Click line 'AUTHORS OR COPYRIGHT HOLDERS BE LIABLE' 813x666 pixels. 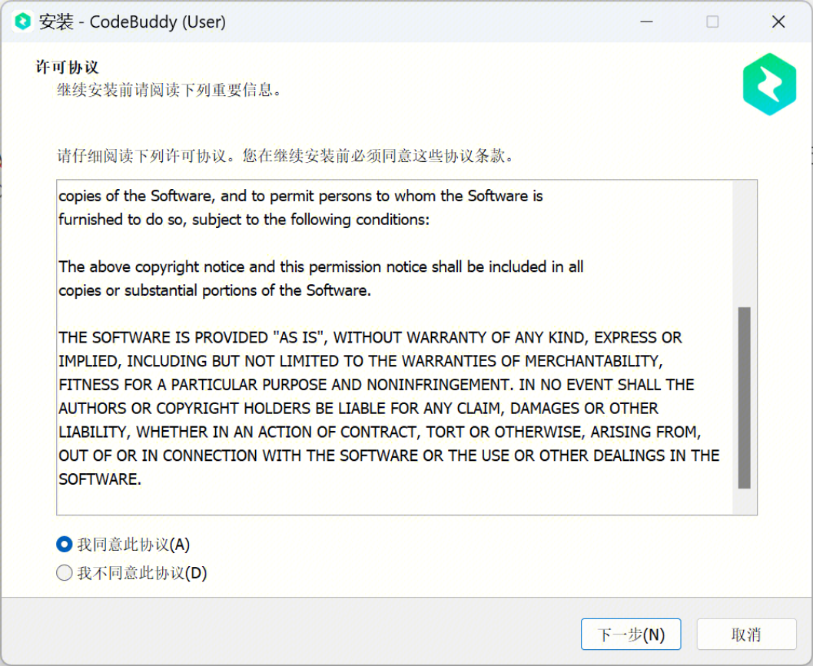(358, 409)
